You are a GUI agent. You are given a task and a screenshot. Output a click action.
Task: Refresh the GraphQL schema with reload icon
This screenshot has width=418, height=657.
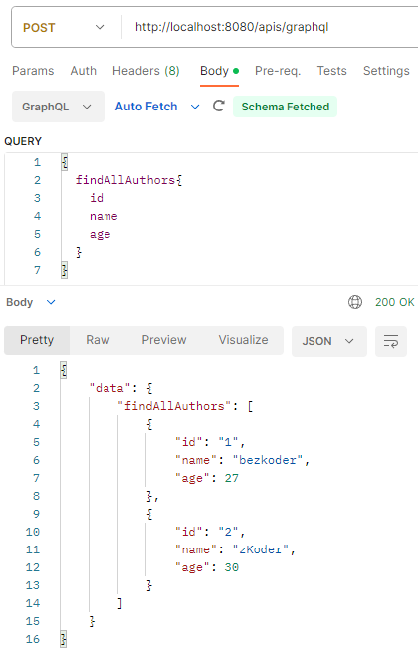[x=219, y=106]
